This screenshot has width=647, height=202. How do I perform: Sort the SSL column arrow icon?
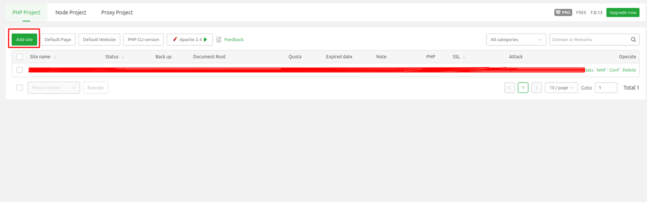(464, 57)
